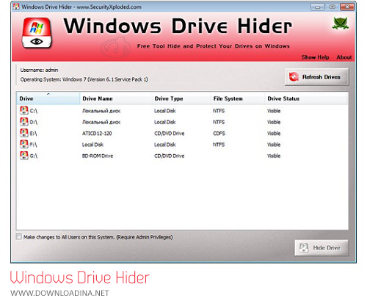Click the Hide Drive button
Image resolution: width=367 pixels, height=298 pixels.
click(x=321, y=248)
